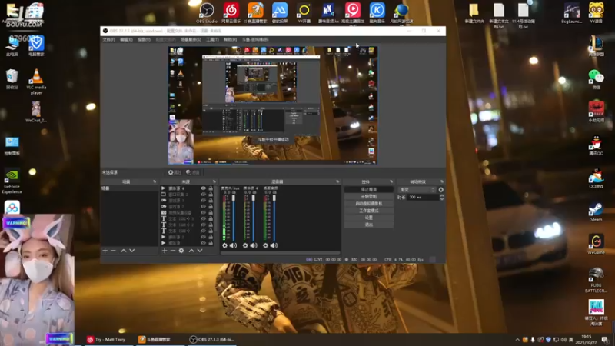The image size is (615, 346).
Task: Toggle lock of 媒体源 2 source
Action: pos(211,237)
